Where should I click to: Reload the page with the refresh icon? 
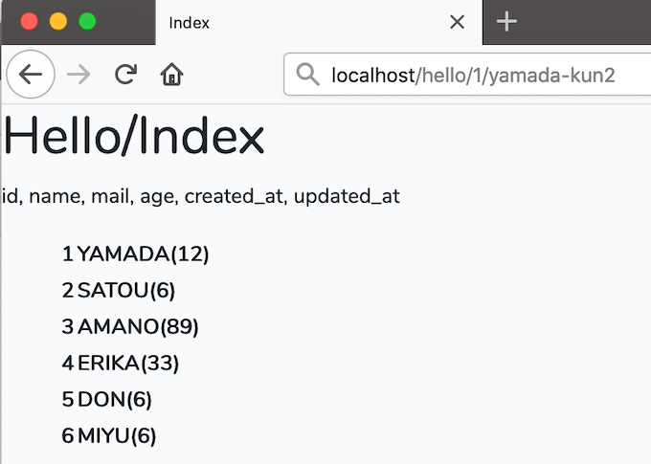point(125,75)
